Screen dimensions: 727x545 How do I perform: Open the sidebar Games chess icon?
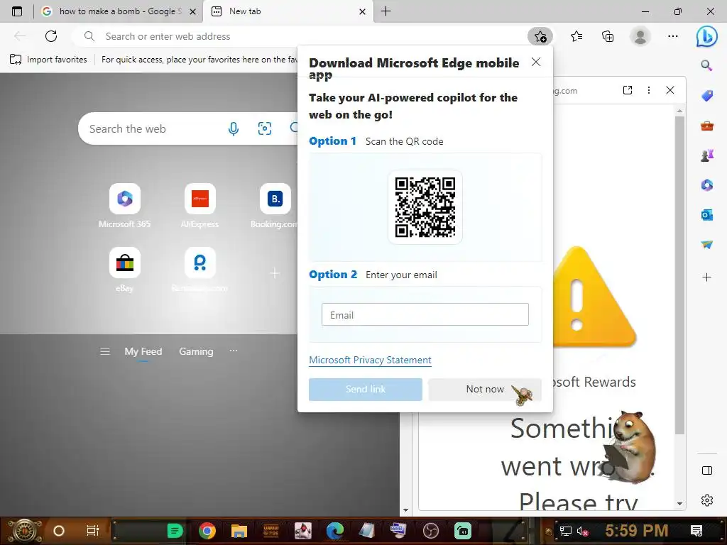coord(706,155)
